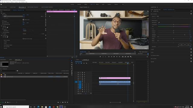
Task: Select the Hand tool
Action: click(x=72, y=73)
